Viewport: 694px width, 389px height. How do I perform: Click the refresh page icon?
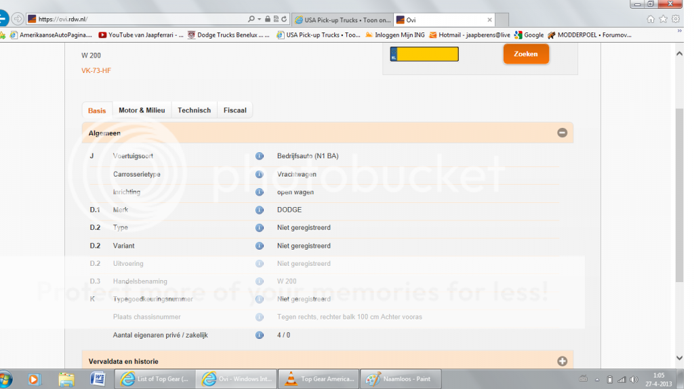[x=284, y=19]
